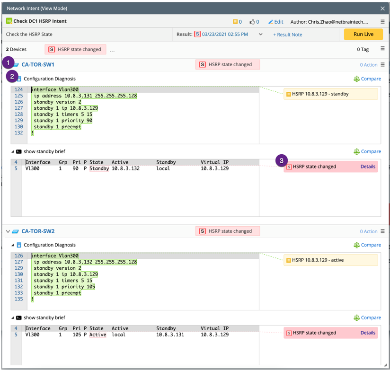Add a Result Note
The image size is (390, 370).
click(x=287, y=35)
